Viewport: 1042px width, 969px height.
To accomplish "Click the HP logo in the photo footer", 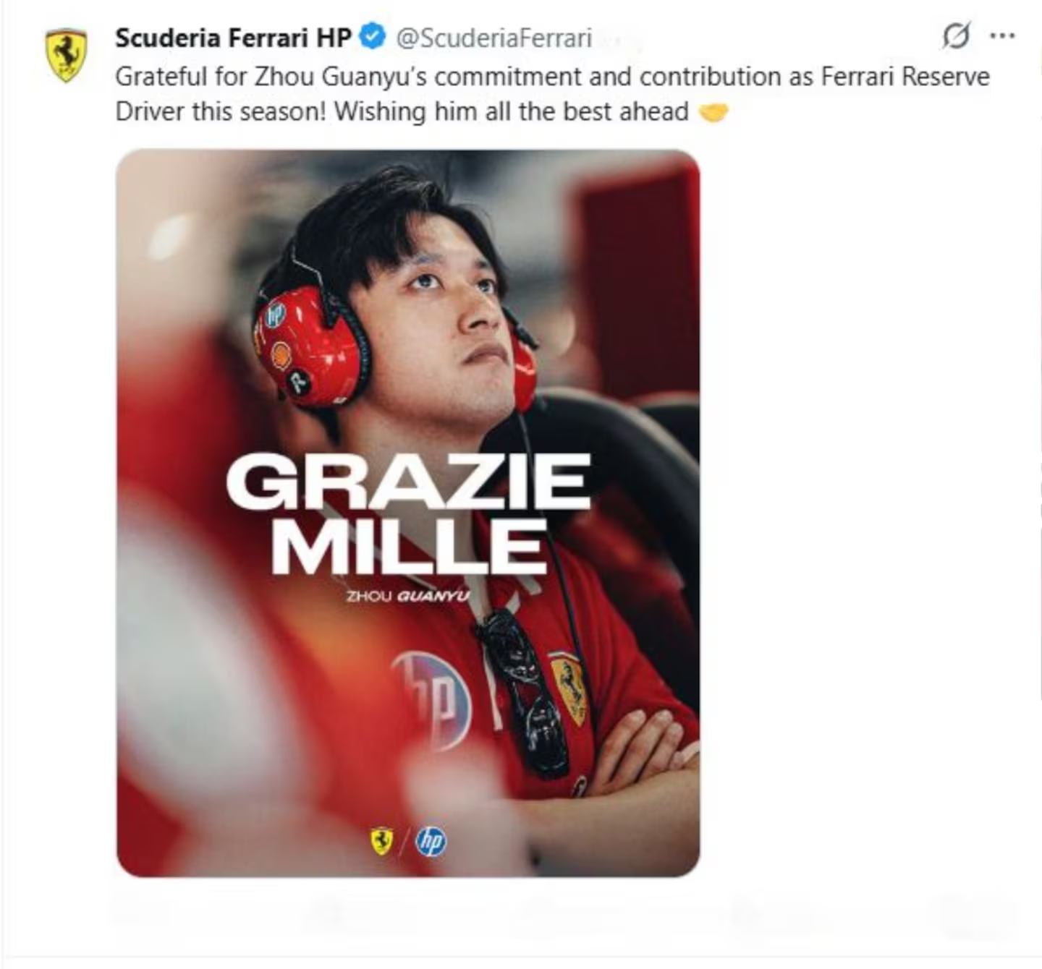I will pos(431,842).
